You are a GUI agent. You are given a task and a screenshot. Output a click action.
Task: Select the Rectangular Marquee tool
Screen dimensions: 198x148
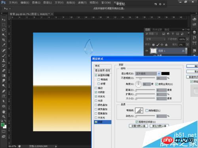click(4, 25)
